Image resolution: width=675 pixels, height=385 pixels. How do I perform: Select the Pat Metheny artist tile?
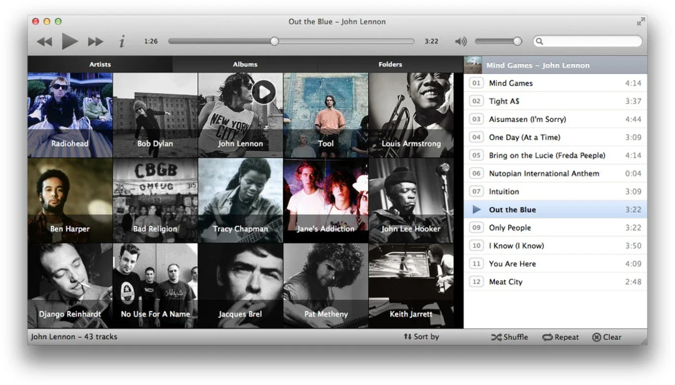tap(326, 285)
